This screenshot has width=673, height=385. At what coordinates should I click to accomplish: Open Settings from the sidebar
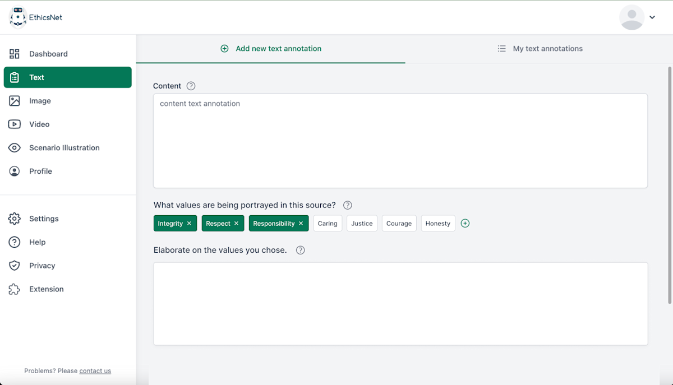click(x=68, y=219)
